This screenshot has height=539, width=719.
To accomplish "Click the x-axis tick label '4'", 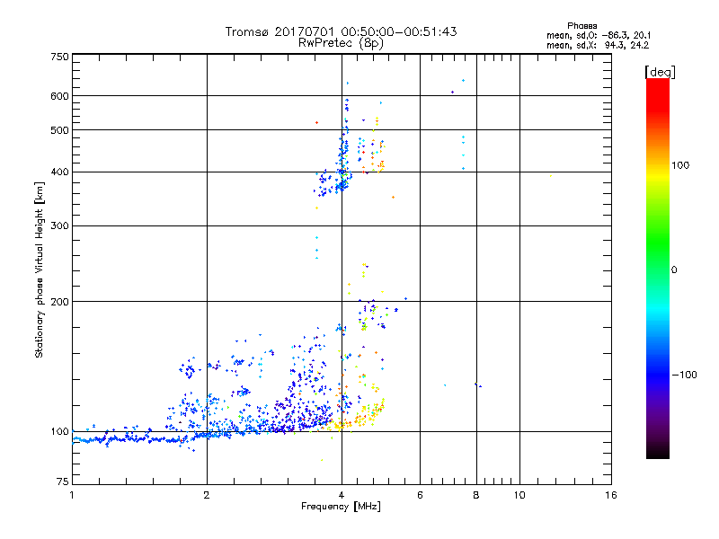I will tap(342, 495).
